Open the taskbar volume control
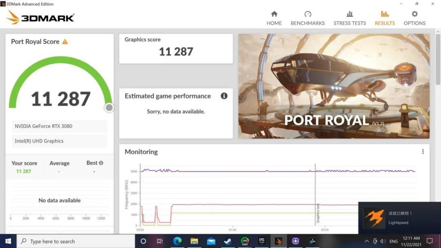Screen dimensions: 441x248 383,241
